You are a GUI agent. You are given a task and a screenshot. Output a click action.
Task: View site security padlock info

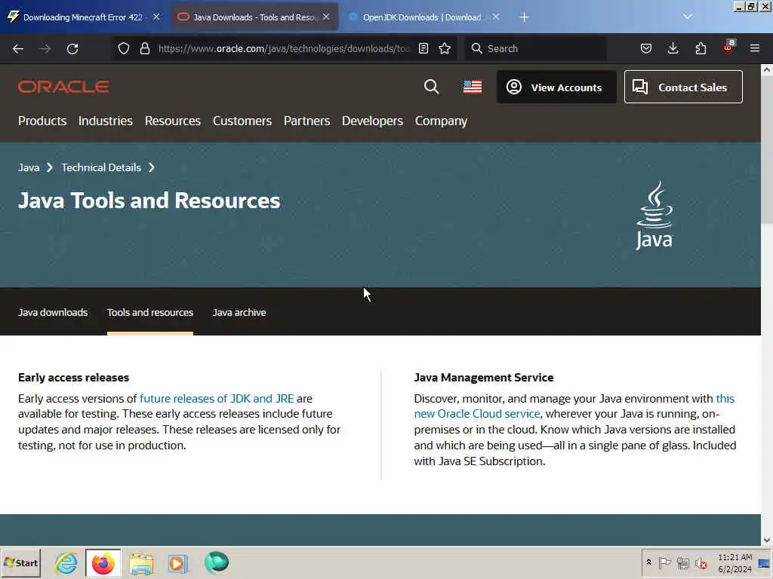coord(144,48)
